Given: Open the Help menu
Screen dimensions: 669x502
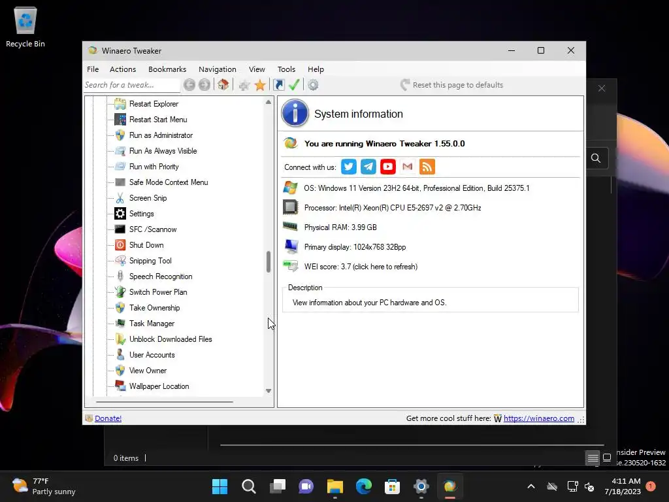Looking at the screenshot, I should (x=316, y=69).
